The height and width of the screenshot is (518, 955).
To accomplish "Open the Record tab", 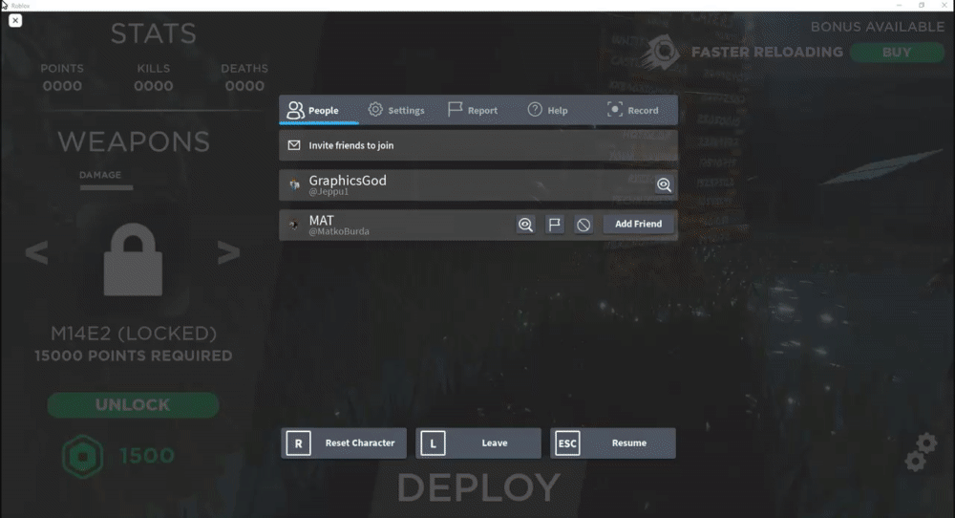I will 633,110.
